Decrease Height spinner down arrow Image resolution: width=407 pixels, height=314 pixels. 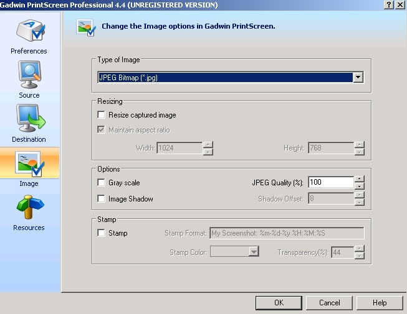point(360,152)
